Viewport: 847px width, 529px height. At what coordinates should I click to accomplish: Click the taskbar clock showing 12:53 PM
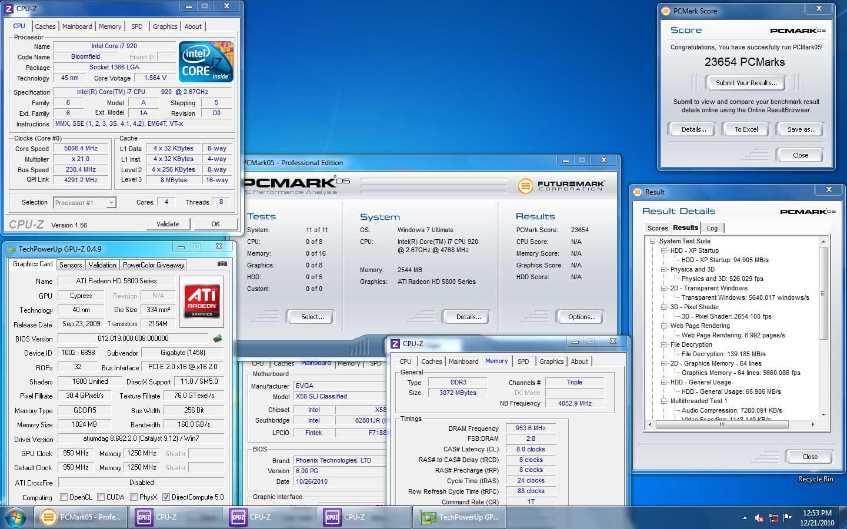pyautogui.click(x=817, y=518)
